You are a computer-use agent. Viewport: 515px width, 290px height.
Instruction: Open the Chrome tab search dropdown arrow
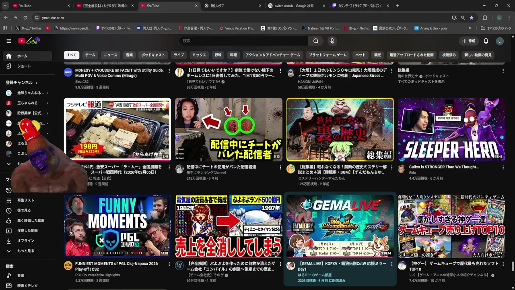[x=5, y=6]
